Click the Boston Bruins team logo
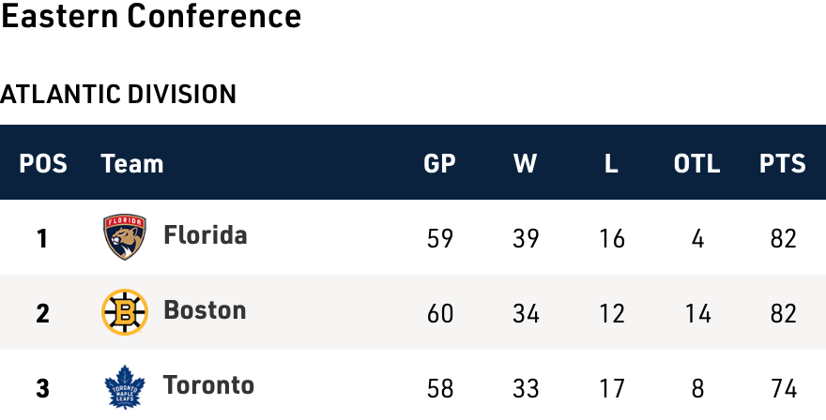 pos(125,312)
